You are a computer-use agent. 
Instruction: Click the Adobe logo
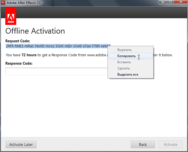(11, 16)
